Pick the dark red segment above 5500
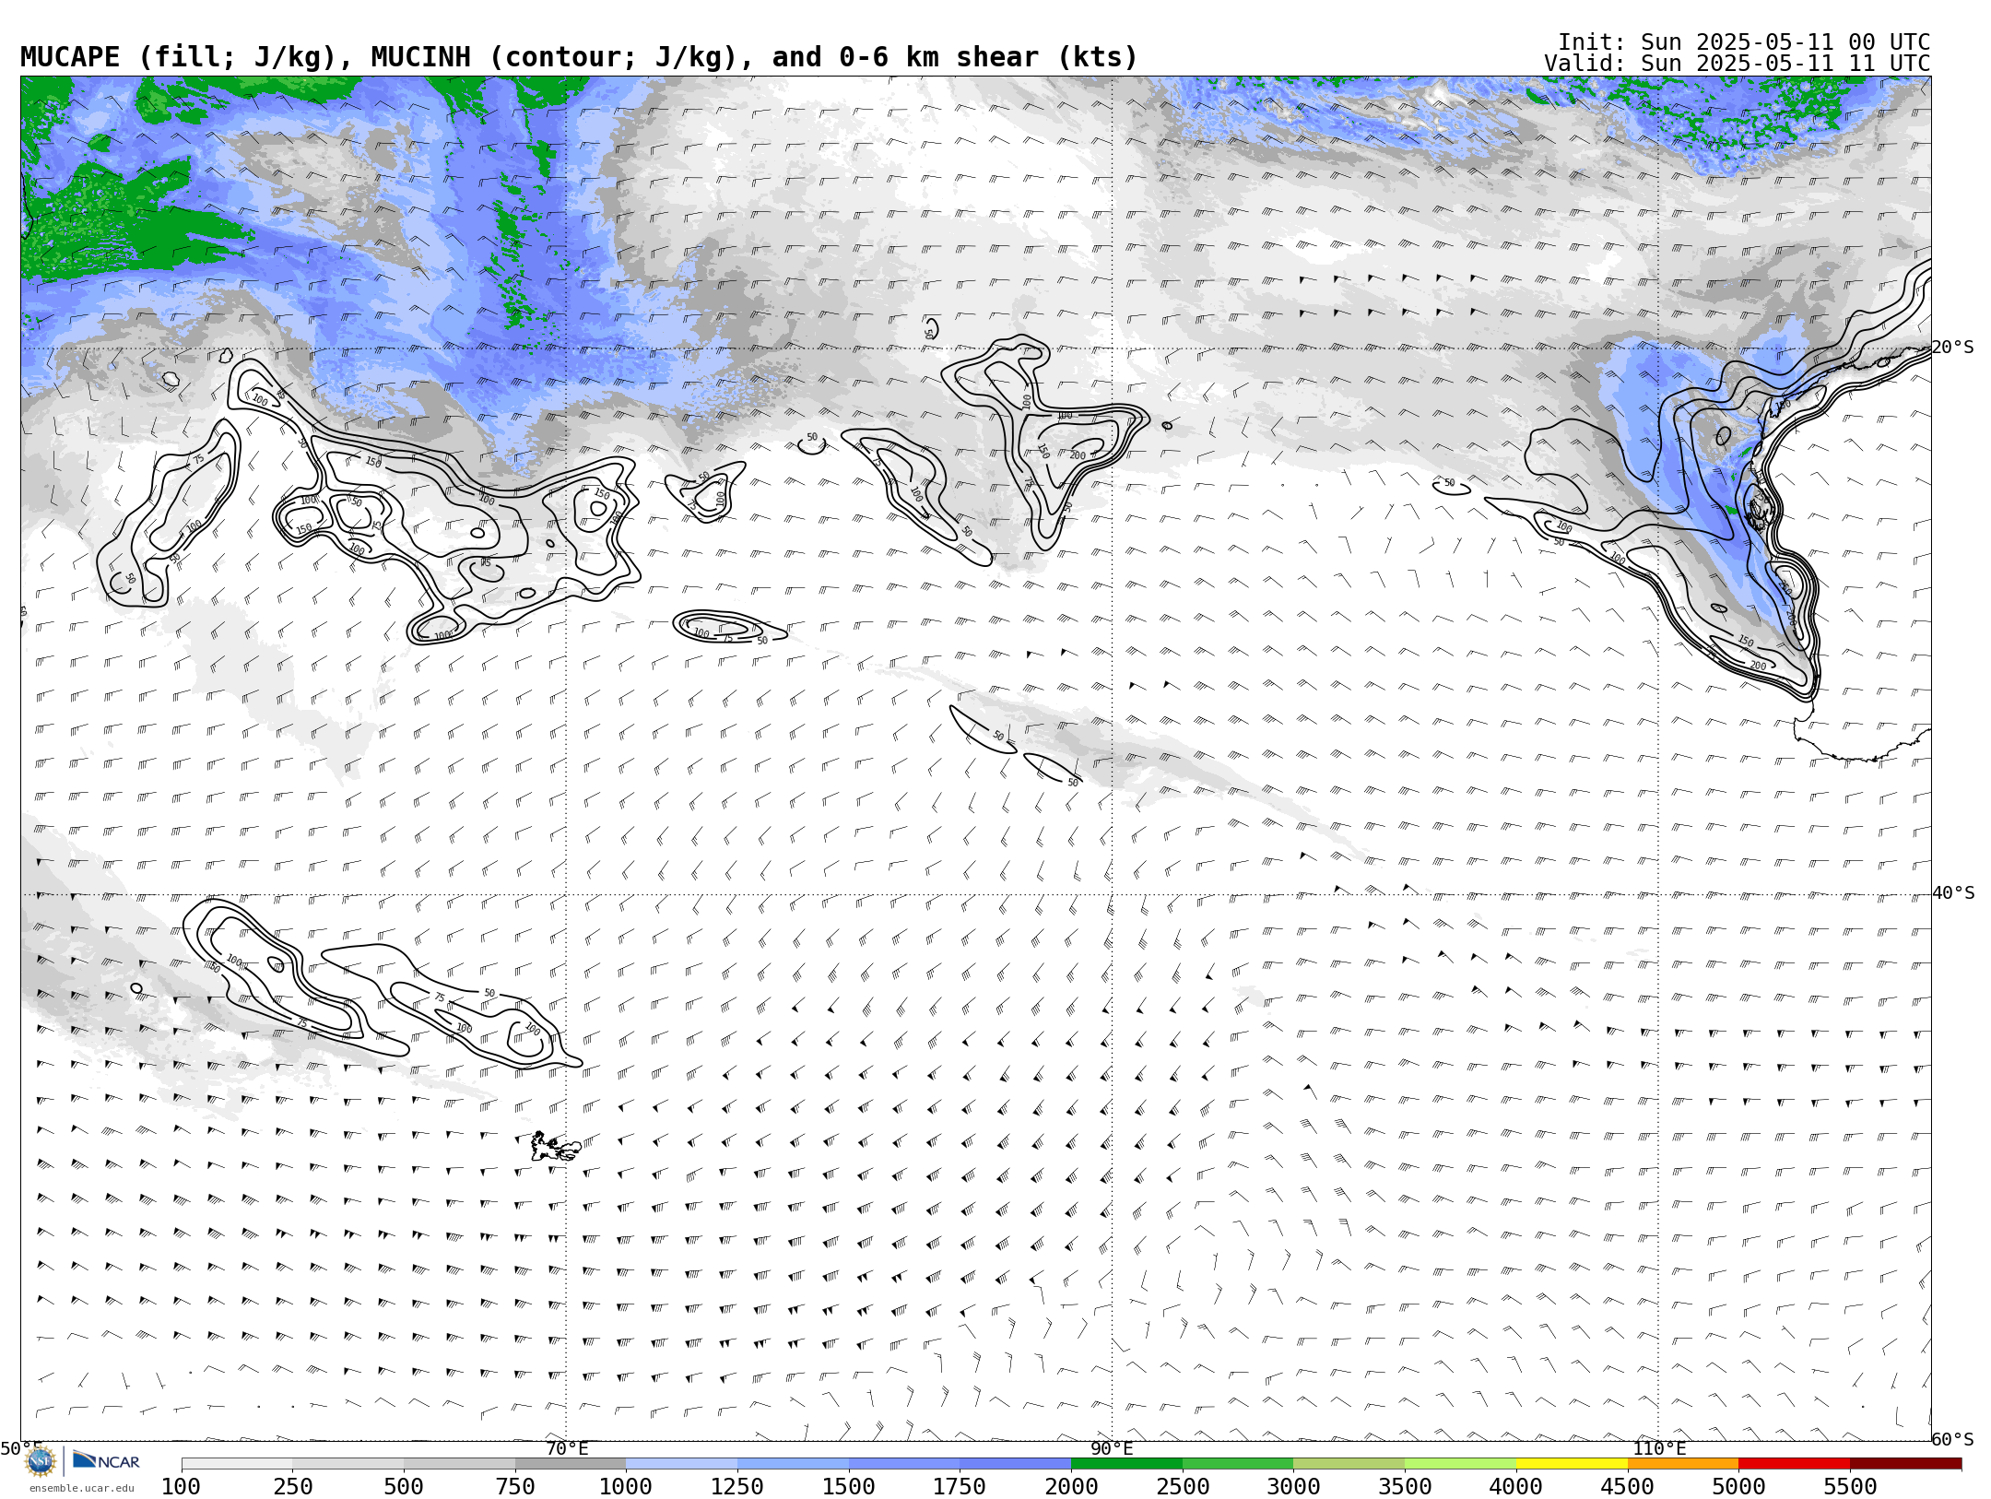 pyautogui.click(x=1905, y=1464)
